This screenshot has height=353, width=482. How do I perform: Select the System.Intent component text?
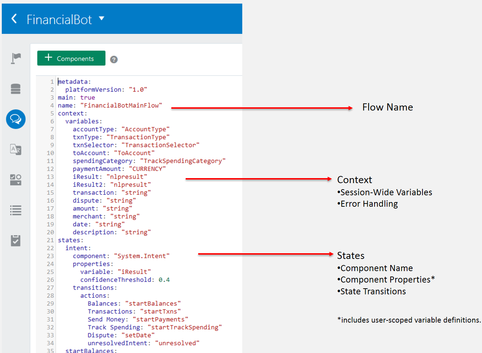pos(142,256)
